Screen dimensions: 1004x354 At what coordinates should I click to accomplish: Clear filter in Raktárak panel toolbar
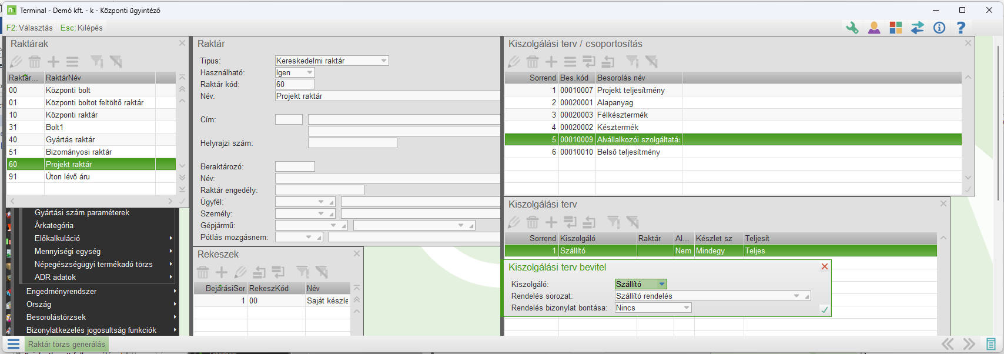click(x=116, y=62)
